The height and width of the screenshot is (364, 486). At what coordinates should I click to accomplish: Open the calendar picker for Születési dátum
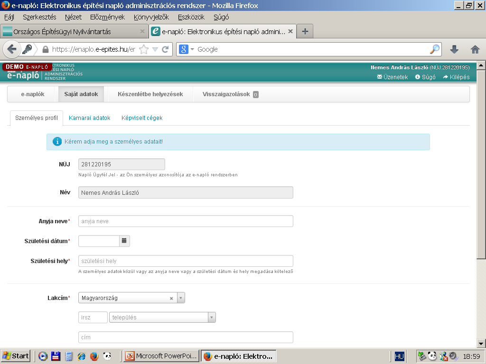(x=124, y=241)
